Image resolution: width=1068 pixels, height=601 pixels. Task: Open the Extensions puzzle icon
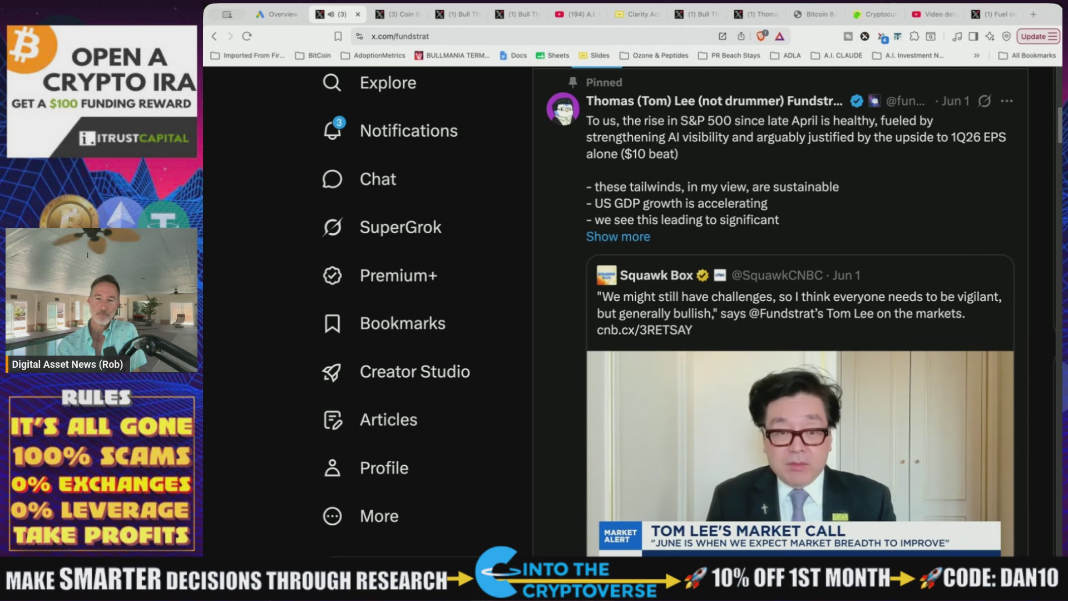point(914,36)
